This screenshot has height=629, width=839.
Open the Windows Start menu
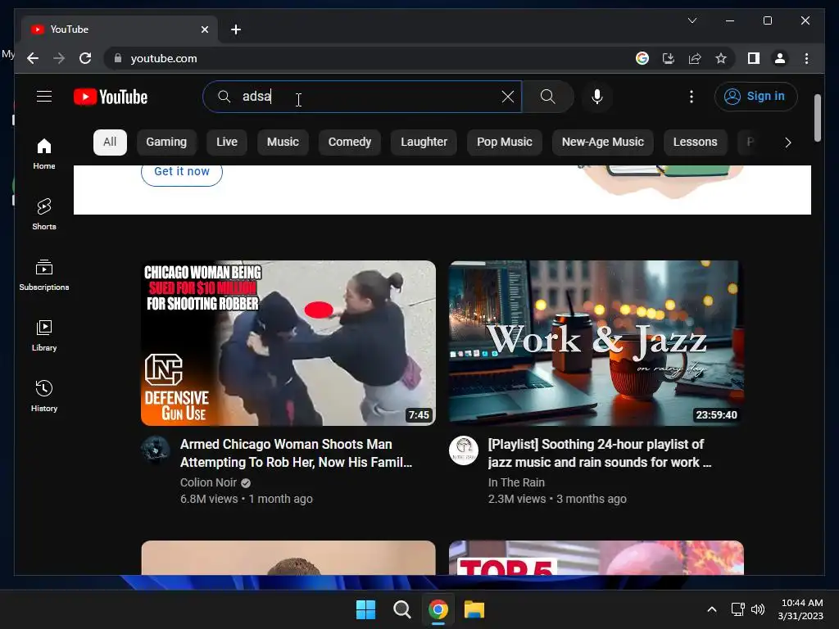click(366, 609)
